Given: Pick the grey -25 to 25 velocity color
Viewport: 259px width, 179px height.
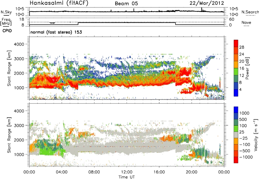Looking at the screenshot, I should click(x=236, y=135).
